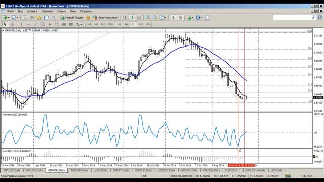Select the equidistant channel tool
The width and height of the screenshot is (324, 182).
(43, 24)
